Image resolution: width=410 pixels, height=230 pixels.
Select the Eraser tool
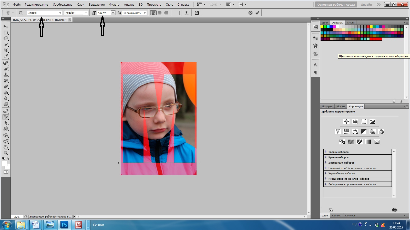pyautogui.click(x=6, y=86)
